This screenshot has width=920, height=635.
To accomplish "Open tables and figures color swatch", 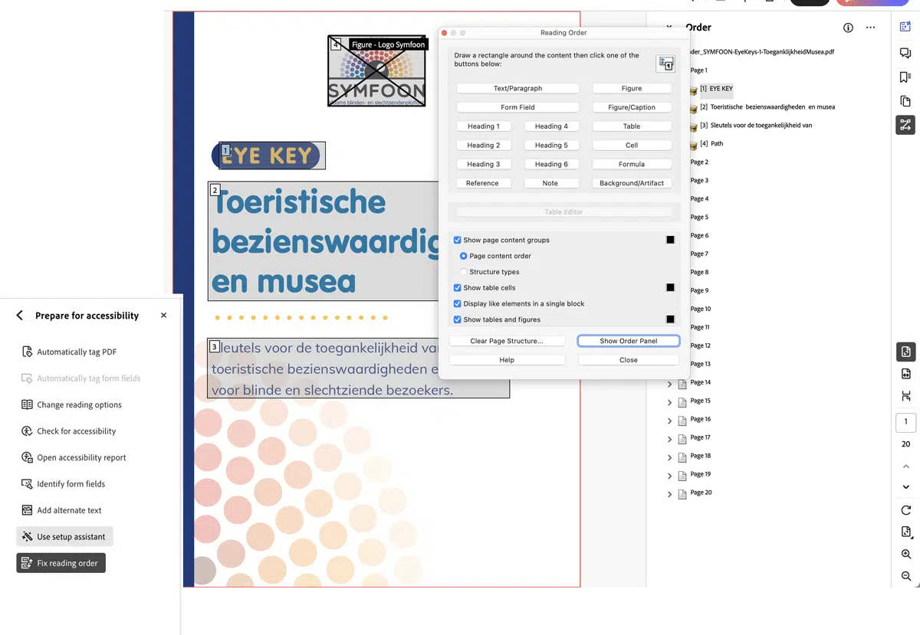I will tap(670, 319).
